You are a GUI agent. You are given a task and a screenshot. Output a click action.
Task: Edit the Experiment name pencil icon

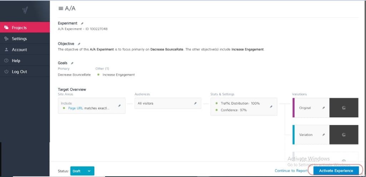[x=82, y=24]
